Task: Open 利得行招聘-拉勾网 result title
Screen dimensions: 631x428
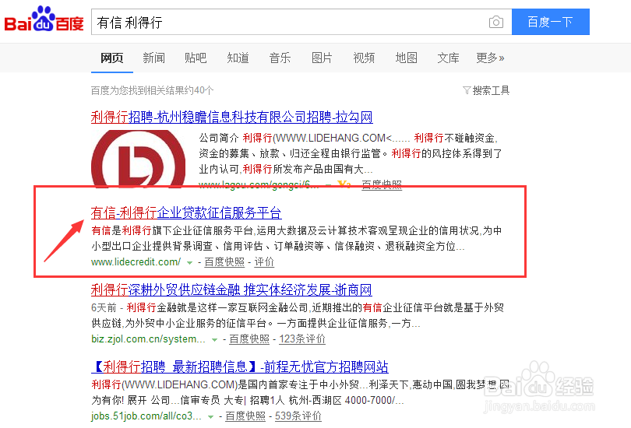Action: point(232,117)
